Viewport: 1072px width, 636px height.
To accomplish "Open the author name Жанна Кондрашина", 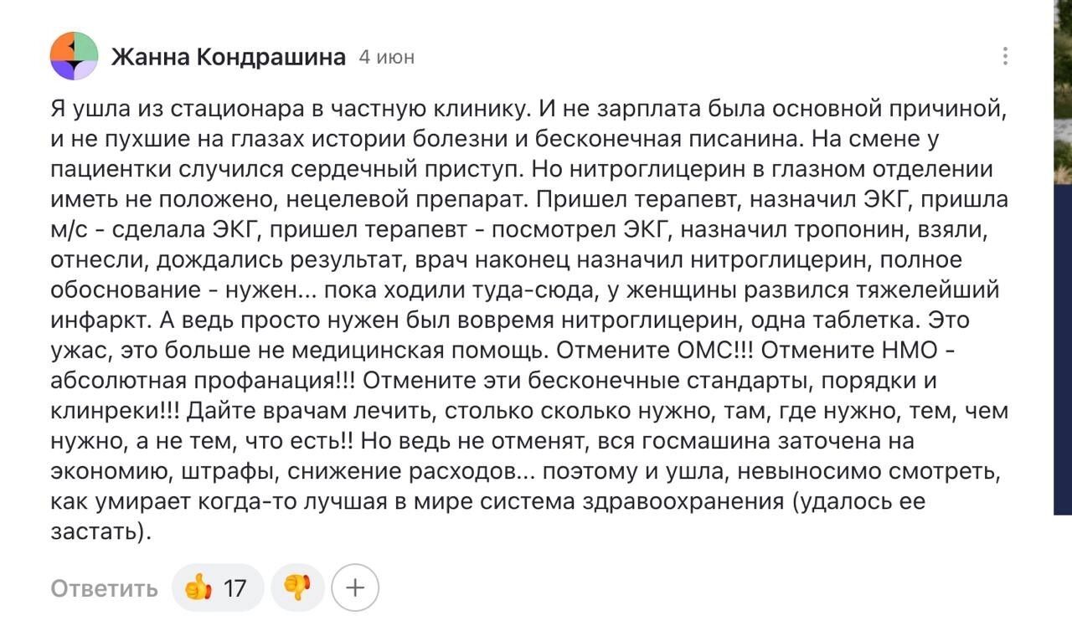I will 229,57.
